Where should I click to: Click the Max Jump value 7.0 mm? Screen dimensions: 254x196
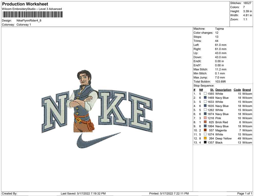point(220,77)
